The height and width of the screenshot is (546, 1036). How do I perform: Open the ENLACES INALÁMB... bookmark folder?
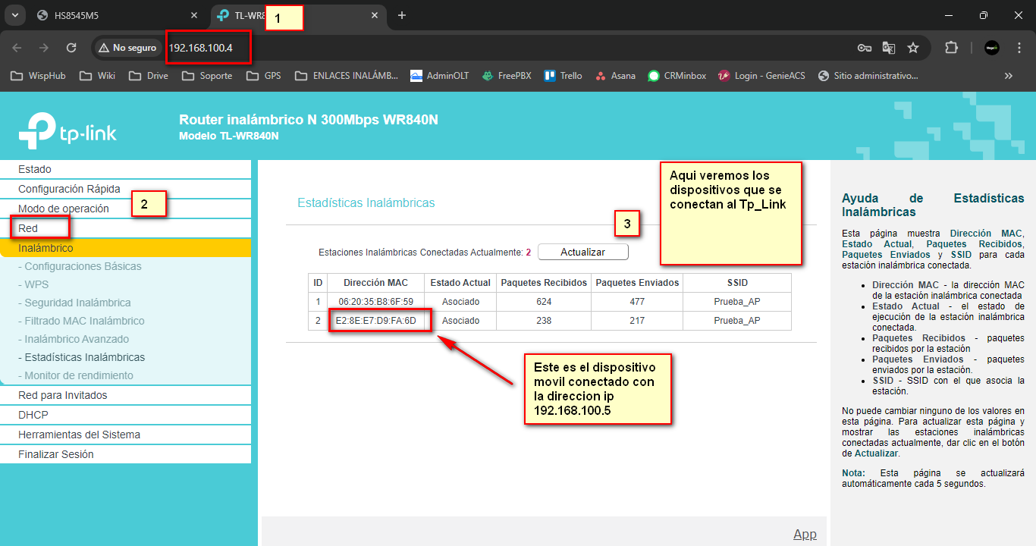click(x=346, y=76)
